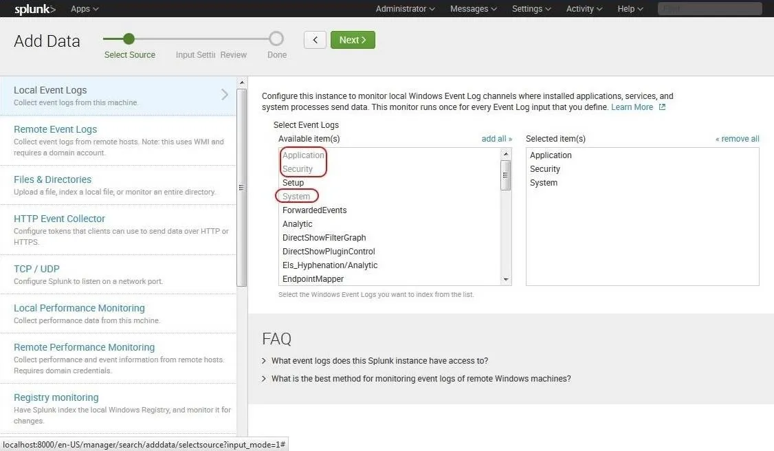Image resolution: width=774 pixels, height=451 pixels.
Task: Open the Help menu
Action: pos(630,9)
